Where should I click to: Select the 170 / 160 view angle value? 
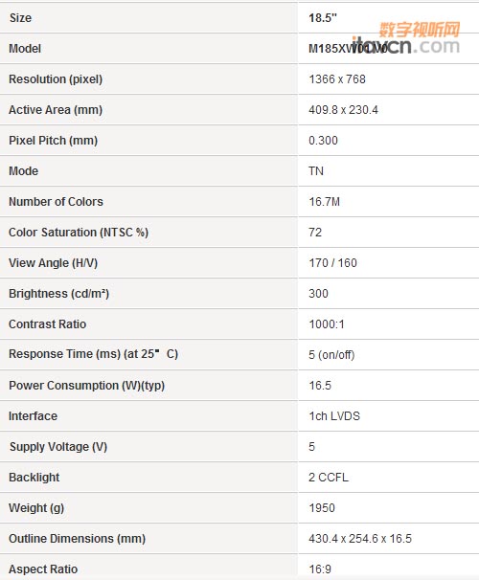(x=332, y=263)
